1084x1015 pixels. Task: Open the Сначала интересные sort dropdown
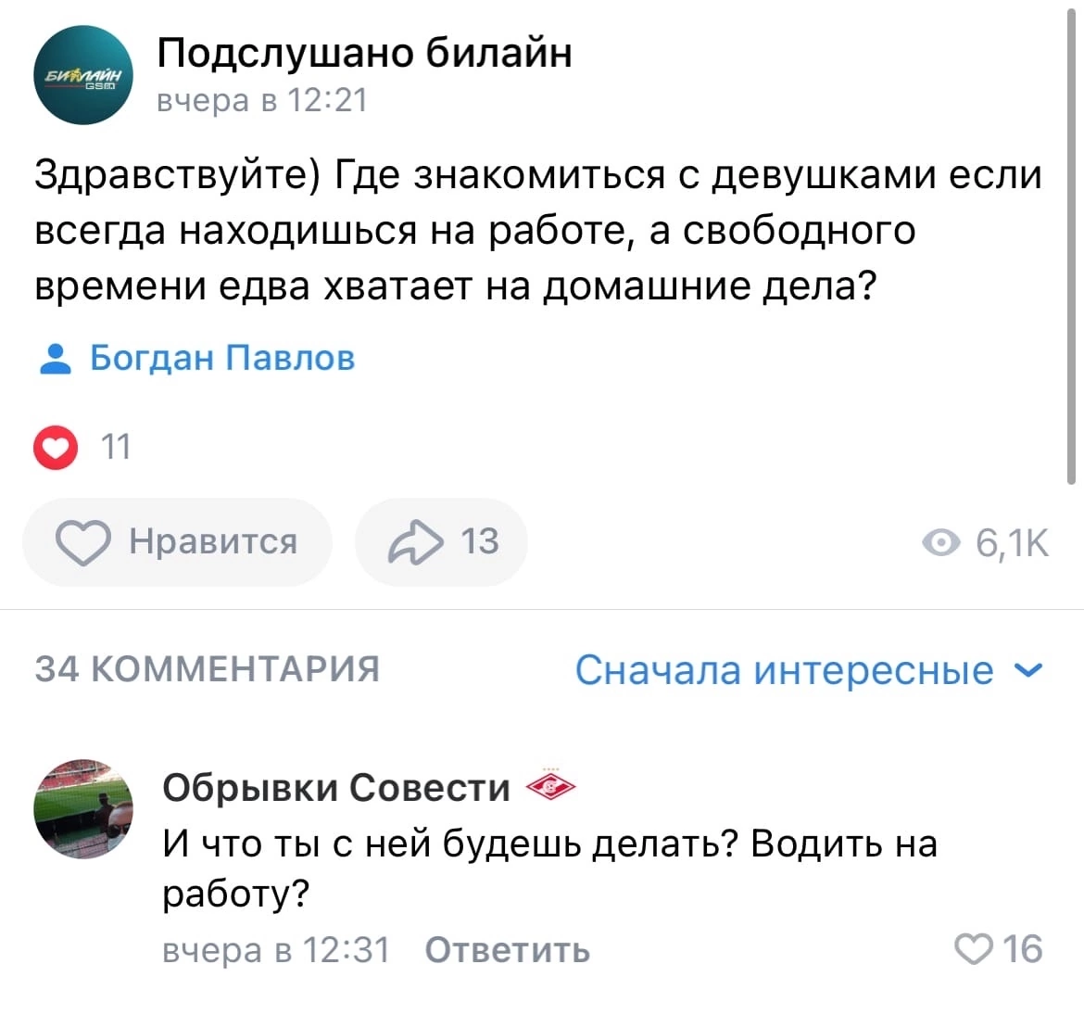[x=784, y=669]
